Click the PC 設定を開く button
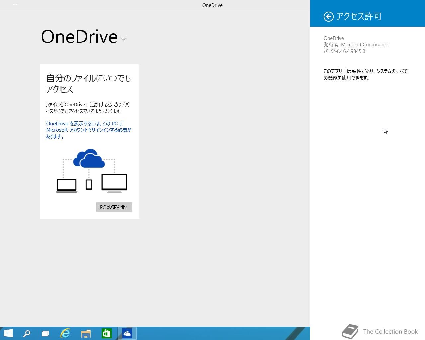The height and width of the screenshot is (340, 425). point(114,207)
